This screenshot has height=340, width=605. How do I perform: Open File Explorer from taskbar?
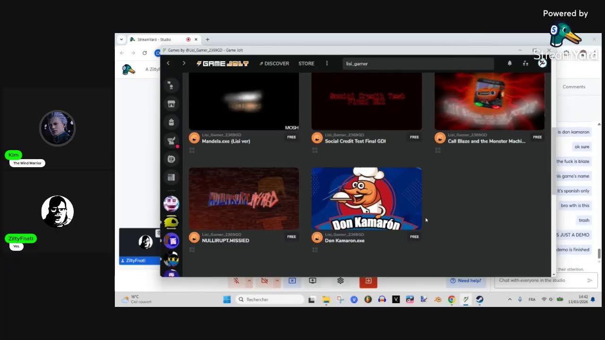click(x=326, y=299)
